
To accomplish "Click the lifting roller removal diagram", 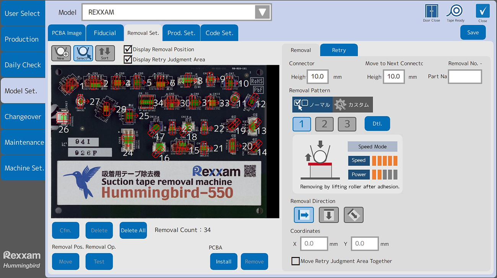I will [x=320, y=160].
